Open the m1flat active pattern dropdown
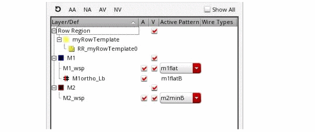This screenshot has height=132, width=315. click(197, 69)
